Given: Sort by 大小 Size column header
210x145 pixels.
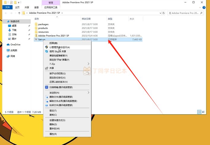Looking at the screenshot, I should click(136, 19).
